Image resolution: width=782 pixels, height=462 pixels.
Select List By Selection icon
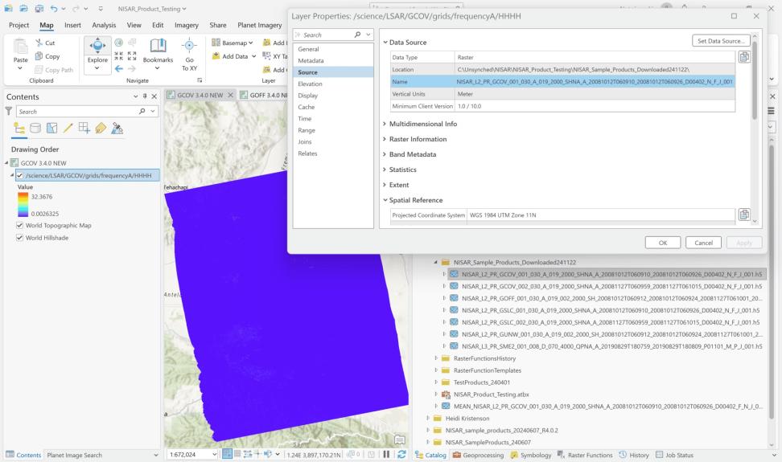(x=51, y=129)
